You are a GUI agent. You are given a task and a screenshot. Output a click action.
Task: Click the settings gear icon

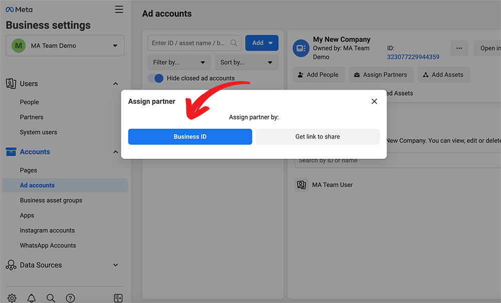coord(12,298)
